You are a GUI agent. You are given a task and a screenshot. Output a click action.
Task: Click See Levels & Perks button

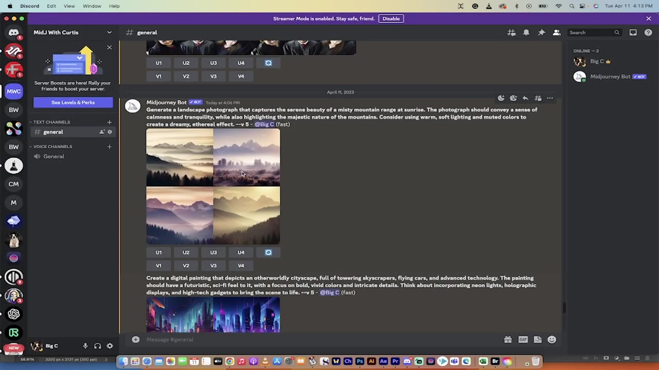73,102
